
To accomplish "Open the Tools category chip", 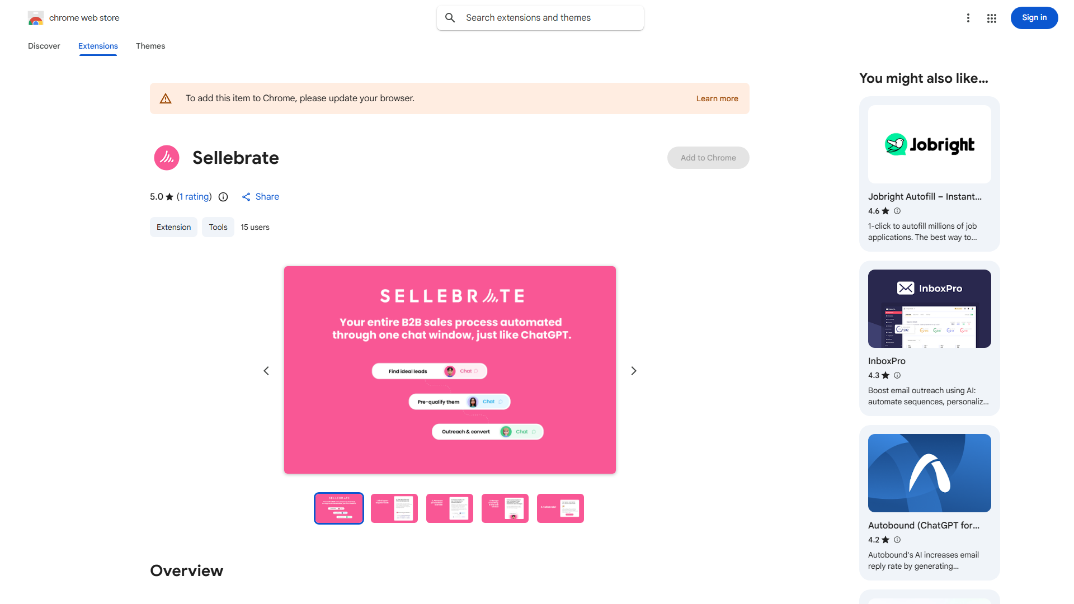I will [218, 227].
